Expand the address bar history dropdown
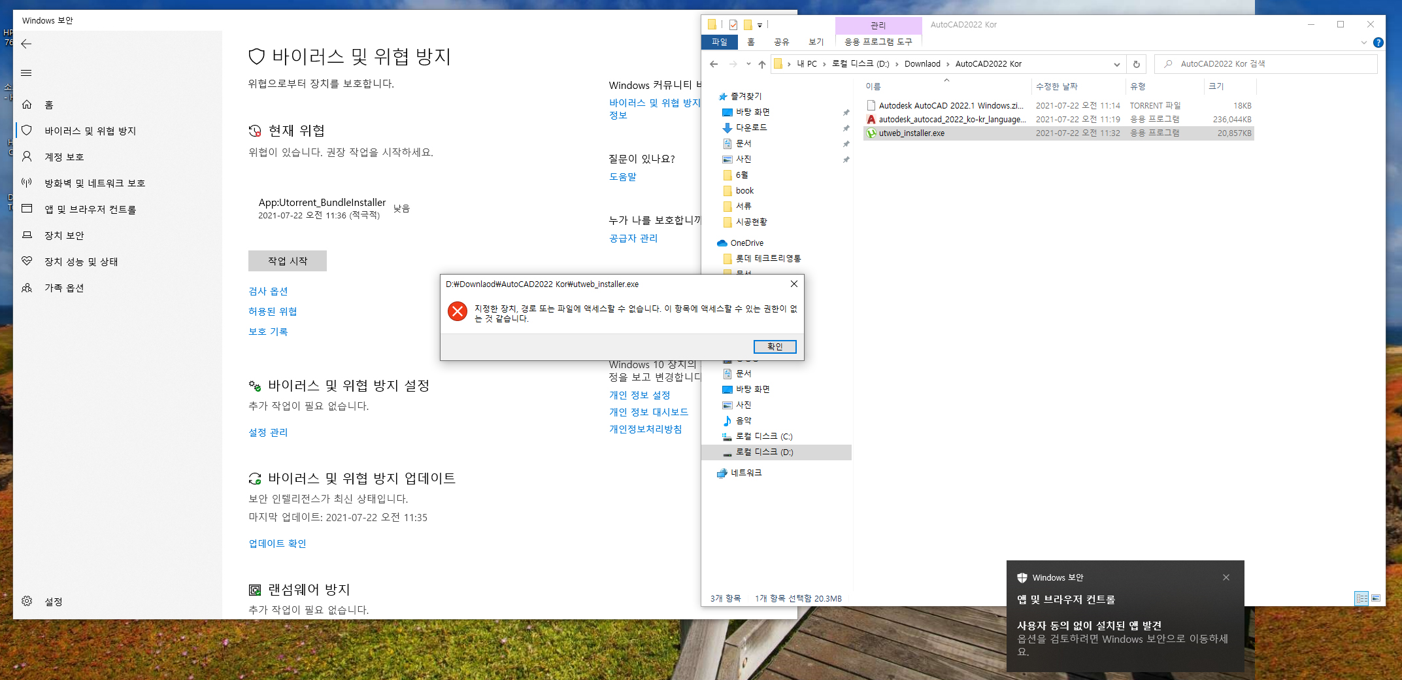1402x680 pixels. click(1117, 64)
